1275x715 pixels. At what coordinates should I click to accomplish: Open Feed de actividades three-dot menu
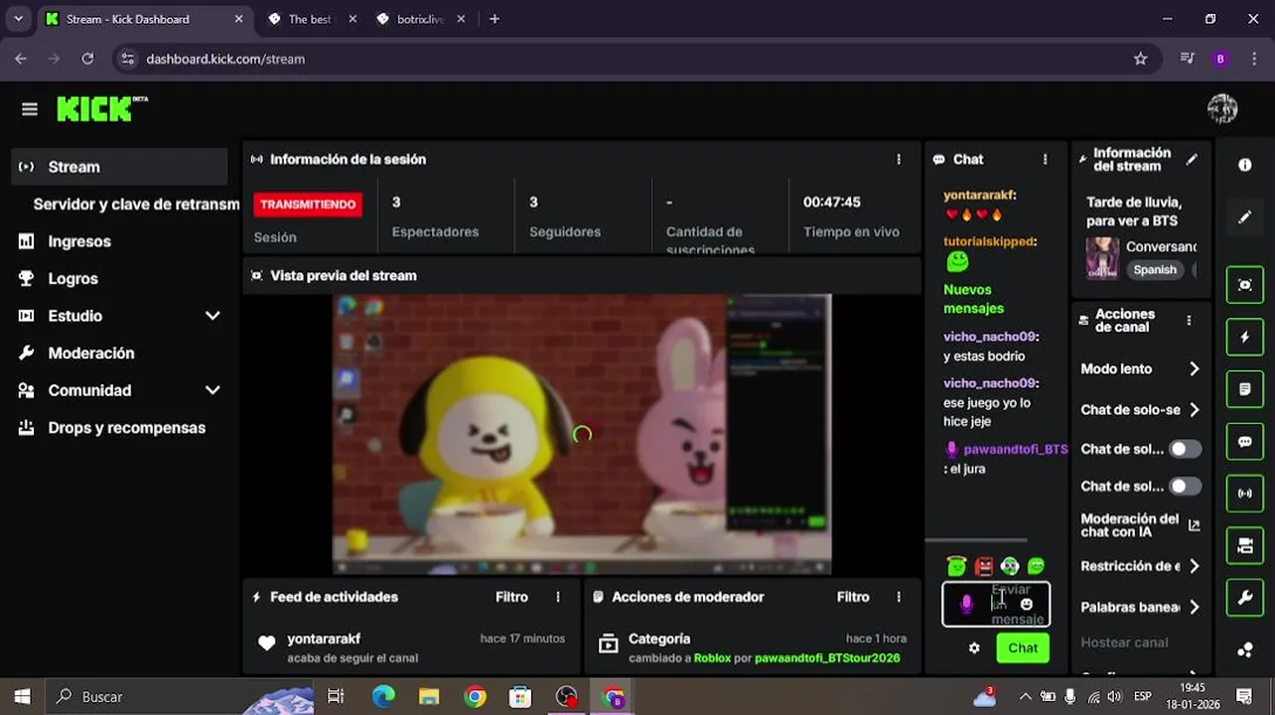[558, 597]
